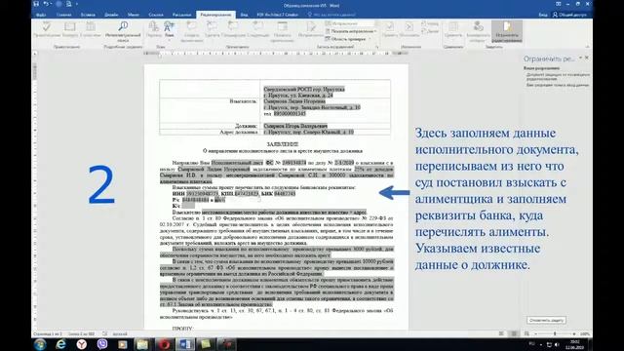
Task: Click the zoom slider in the status bar
Action: point(555,333)
